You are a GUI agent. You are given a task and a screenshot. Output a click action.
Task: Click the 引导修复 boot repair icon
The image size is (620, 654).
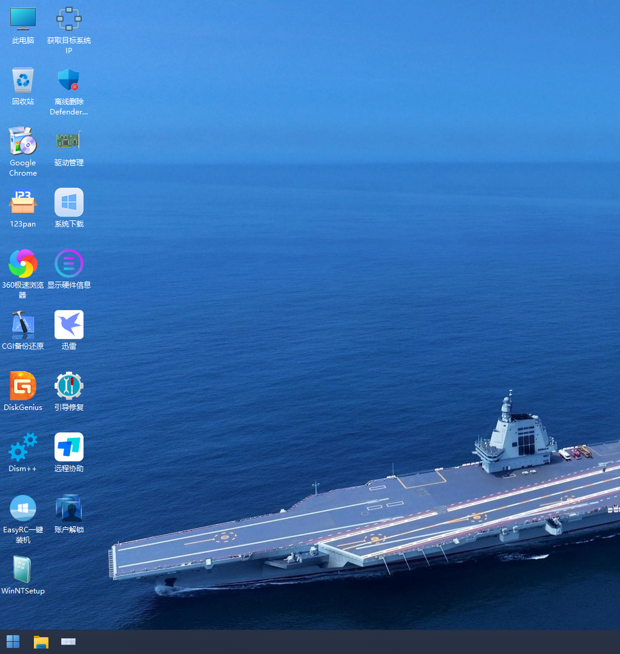tap(69, 386)
